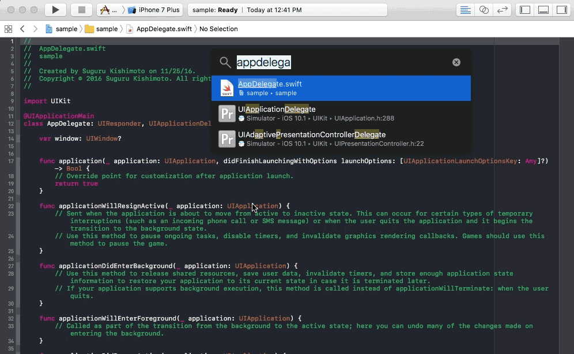Click the Open Quickly search field
Viewport: 574px width, 354px height.
click(341, 62)
